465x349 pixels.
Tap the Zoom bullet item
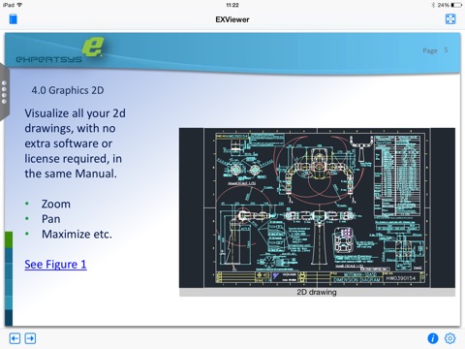56,204
